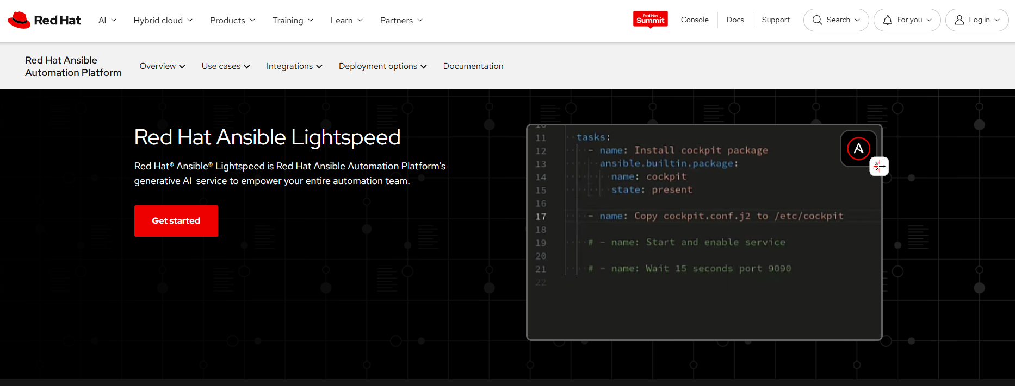Go to Console link
Screen dimensions: 1015x386
coord(695,20)
